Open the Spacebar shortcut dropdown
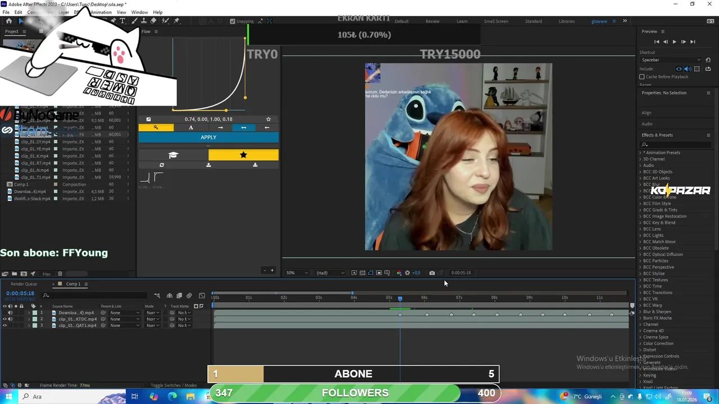Viewport: 719px width, 404px height. [x=671, y=60]
